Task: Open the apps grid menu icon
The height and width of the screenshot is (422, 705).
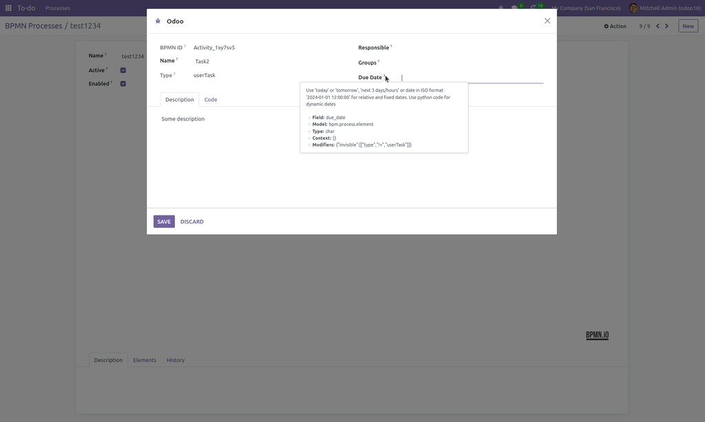Action: [8, 8]
